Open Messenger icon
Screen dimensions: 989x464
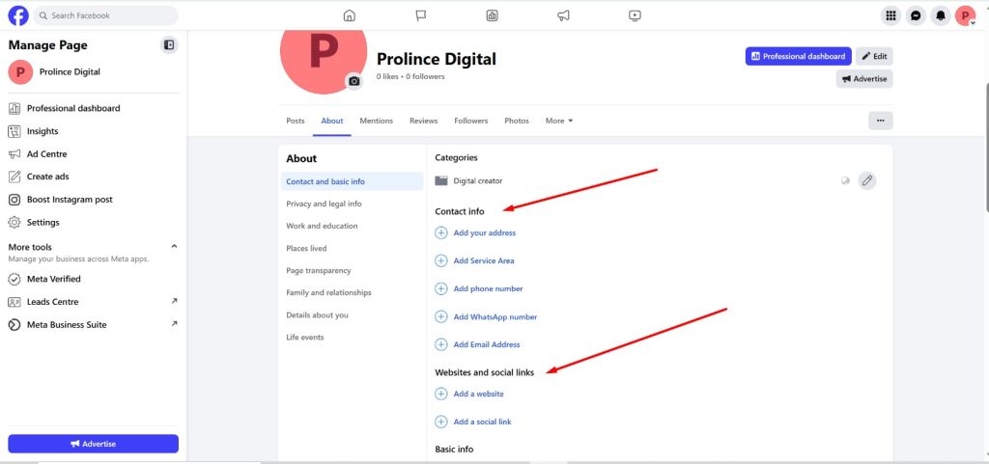click(x=916, y=15)
